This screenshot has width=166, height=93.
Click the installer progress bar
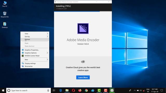[x=83, y=11]
